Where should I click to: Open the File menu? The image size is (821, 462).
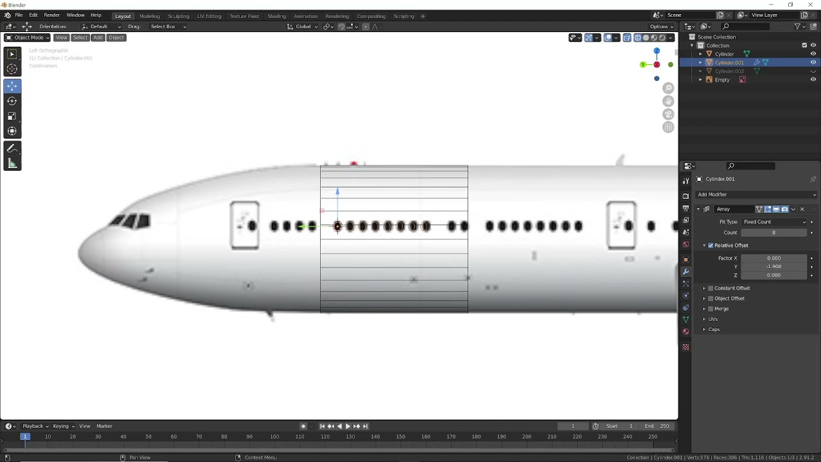[x=19, y=15]
